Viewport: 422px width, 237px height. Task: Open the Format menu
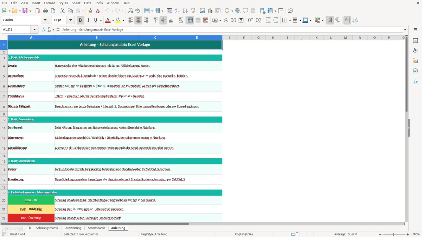coord(49,3)
